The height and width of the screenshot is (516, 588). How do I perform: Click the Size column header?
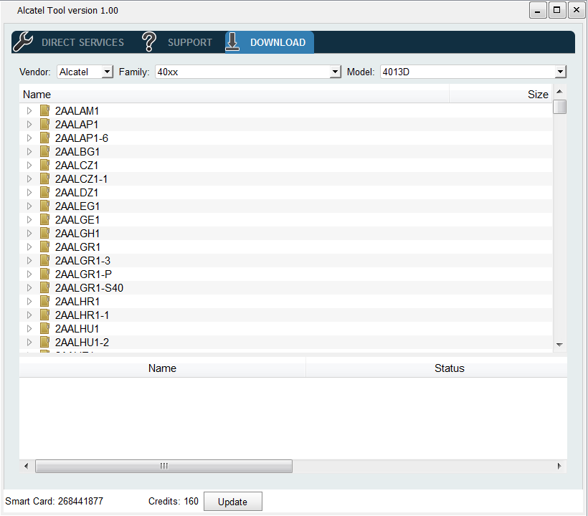501,94
